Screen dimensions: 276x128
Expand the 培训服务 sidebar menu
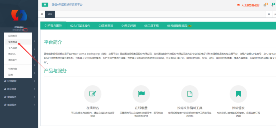click(x=19, y=105)
